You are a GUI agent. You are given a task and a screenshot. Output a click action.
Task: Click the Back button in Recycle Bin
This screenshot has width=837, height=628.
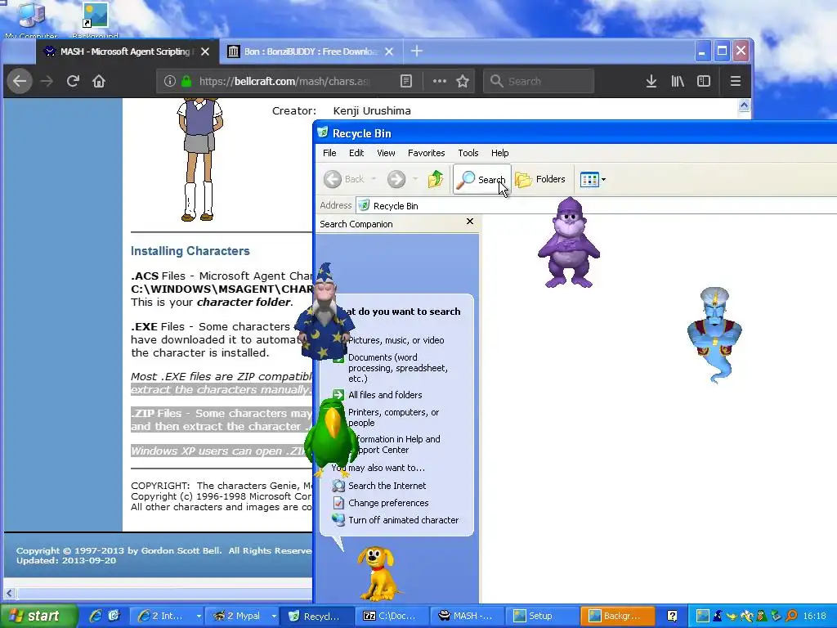click(344, 179)
